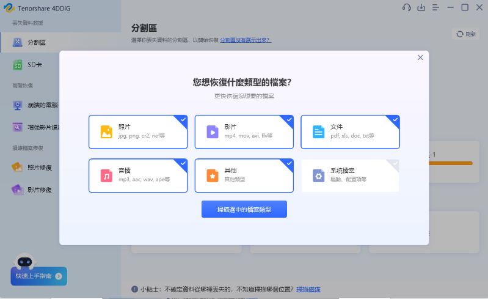Uncheck the 照片 file type checkmark
Image resolution: width=488 pixels, height=299 pixels.
[183, 120]
